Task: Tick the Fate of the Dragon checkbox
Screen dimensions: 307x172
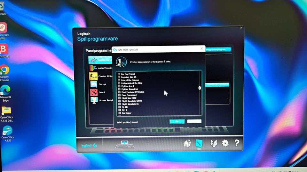Action: pos(119,80)
